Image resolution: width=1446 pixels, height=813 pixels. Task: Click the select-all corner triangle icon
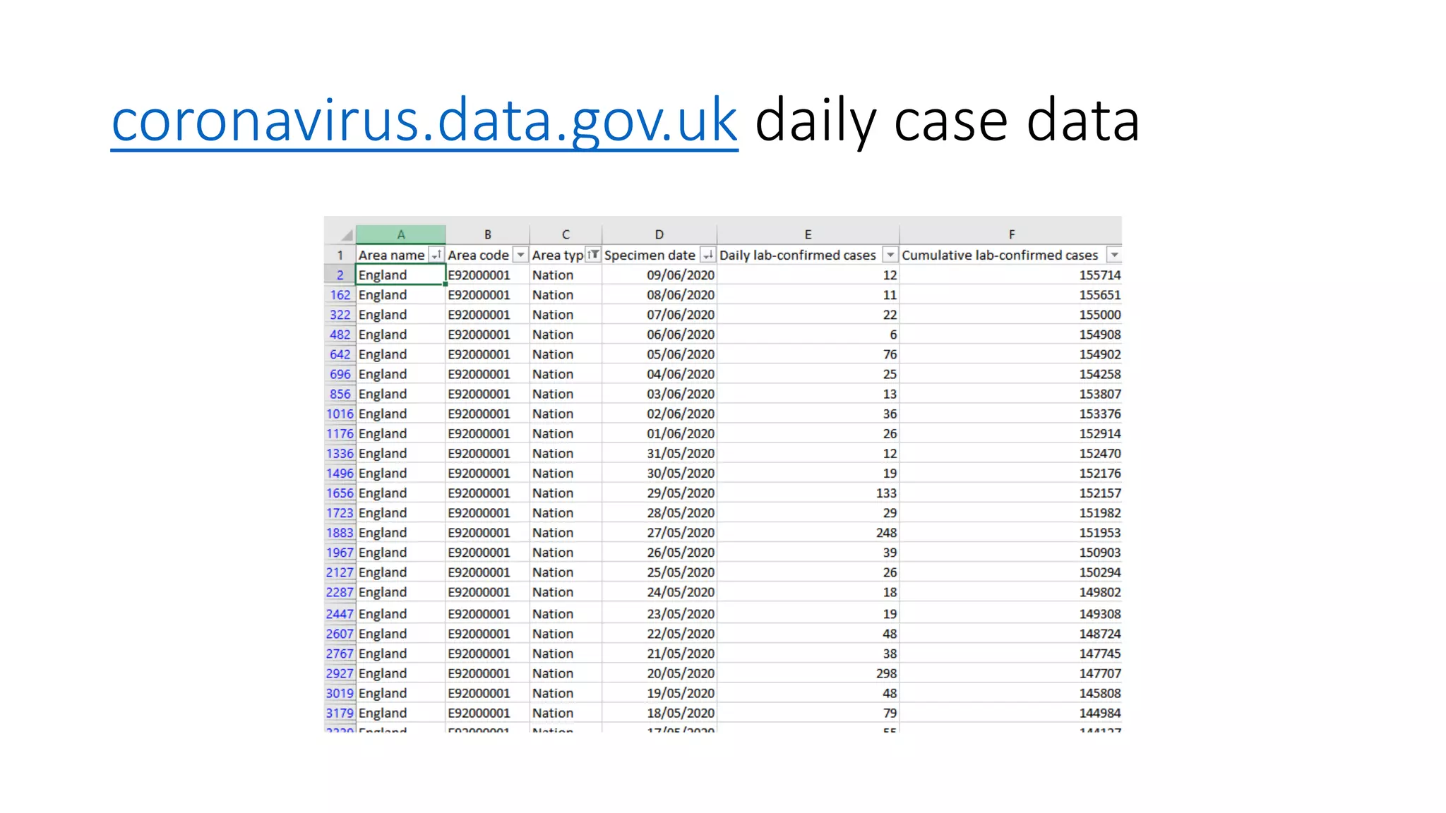pos(346,234)
